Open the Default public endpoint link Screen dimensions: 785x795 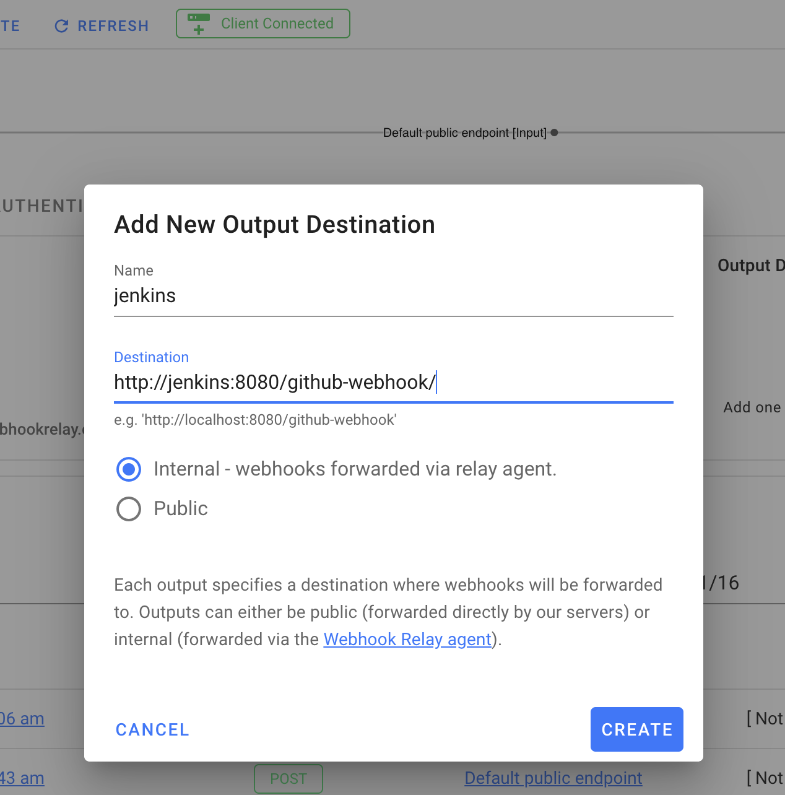point(553,778)
